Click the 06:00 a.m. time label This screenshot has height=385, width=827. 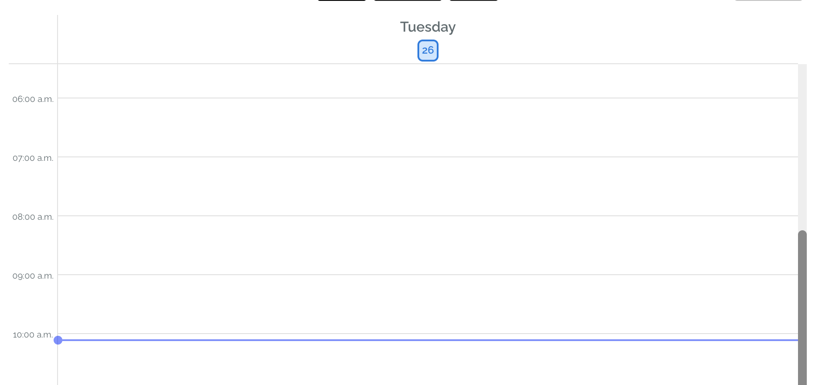pos(33,99)
